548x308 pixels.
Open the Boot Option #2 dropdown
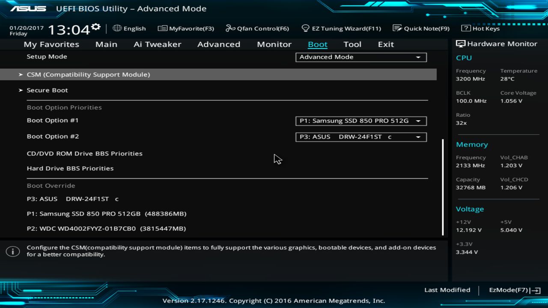(x=361, y=137)
